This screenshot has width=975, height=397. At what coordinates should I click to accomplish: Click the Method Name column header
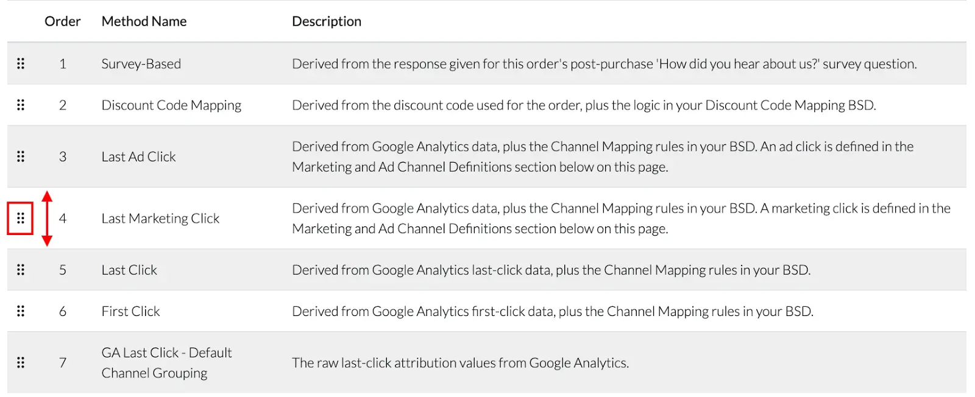[x=144, y=21]
